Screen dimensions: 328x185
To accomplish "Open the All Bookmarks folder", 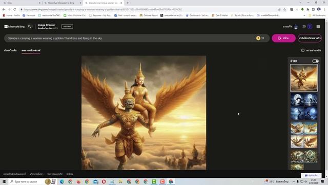I will pyautogui.click(x=317, y=15).
